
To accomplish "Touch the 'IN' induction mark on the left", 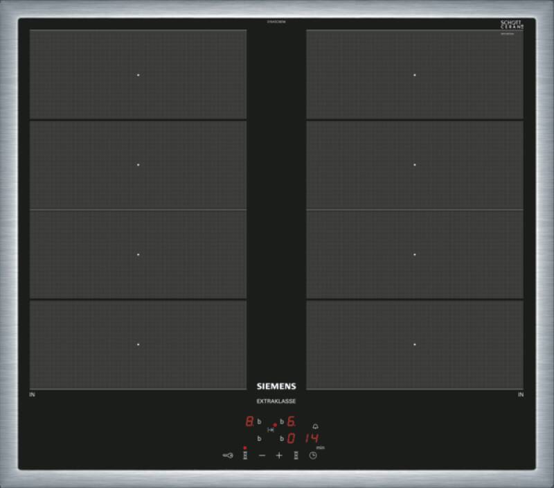I will point(32,394).
